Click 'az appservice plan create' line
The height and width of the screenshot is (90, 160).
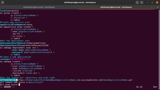(17, 27)
